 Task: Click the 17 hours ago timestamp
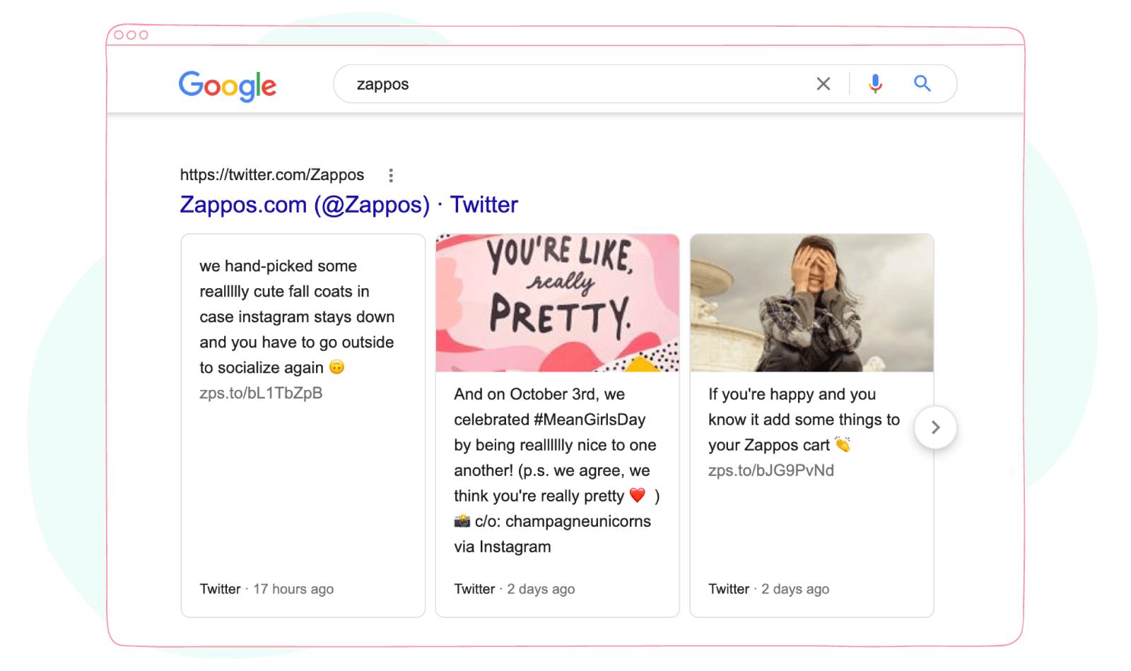click(x=293, y=588)
